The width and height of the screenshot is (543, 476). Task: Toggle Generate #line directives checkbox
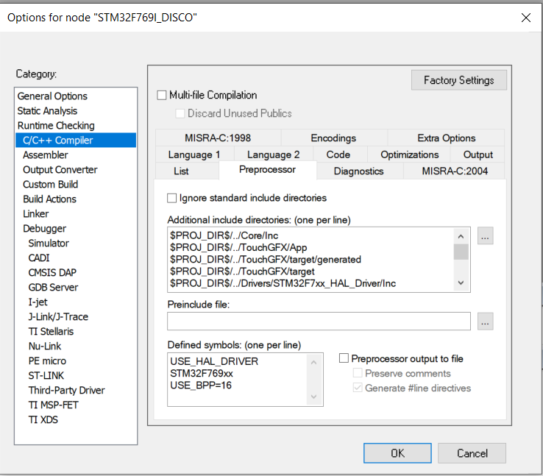tap(358, 388)
